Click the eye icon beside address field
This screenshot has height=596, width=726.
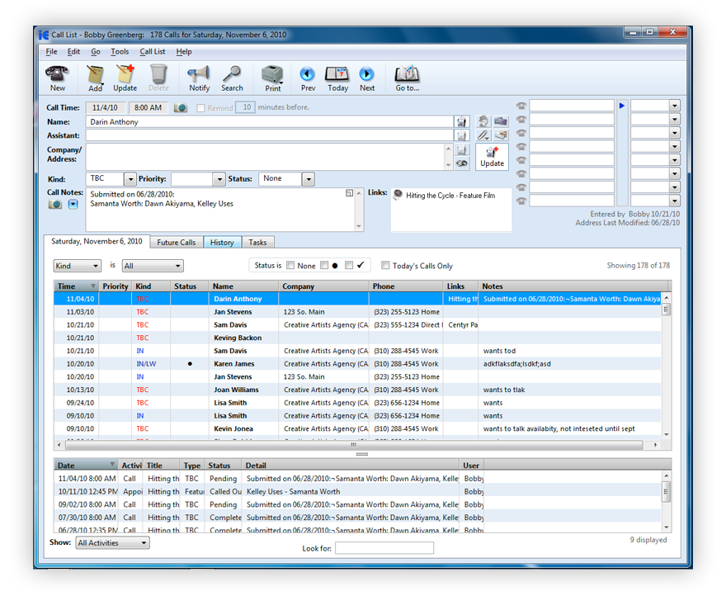(x=462, y=163)
